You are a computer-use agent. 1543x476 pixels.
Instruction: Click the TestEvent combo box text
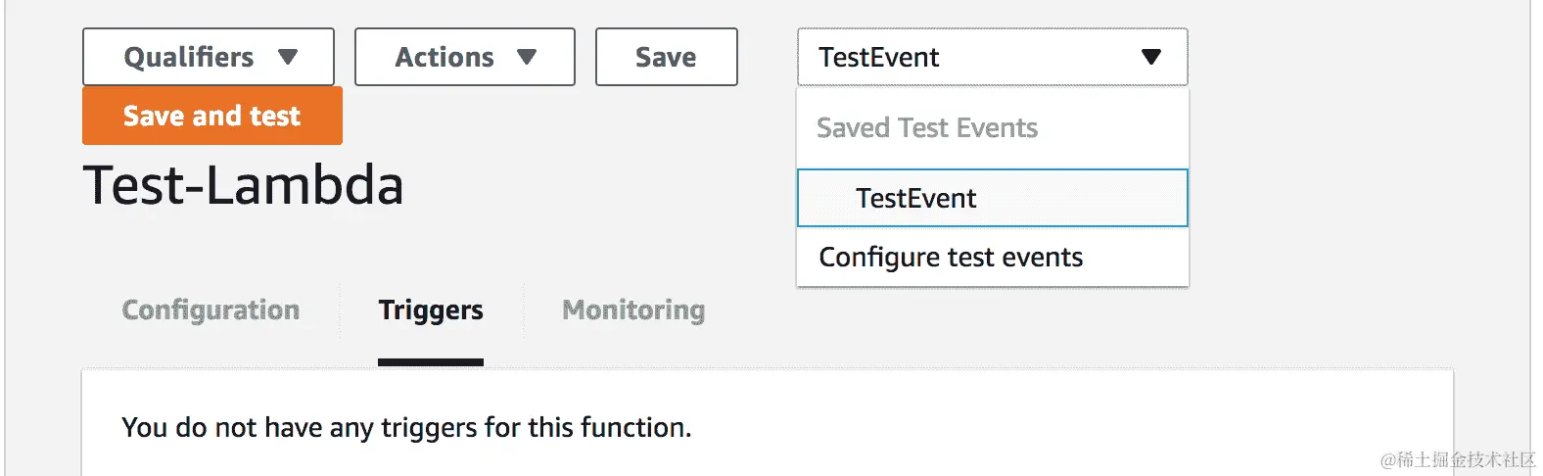coord(879,57)
